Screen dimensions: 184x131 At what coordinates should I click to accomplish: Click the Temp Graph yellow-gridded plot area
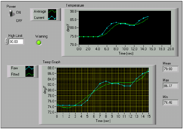(x=103, y=90)
